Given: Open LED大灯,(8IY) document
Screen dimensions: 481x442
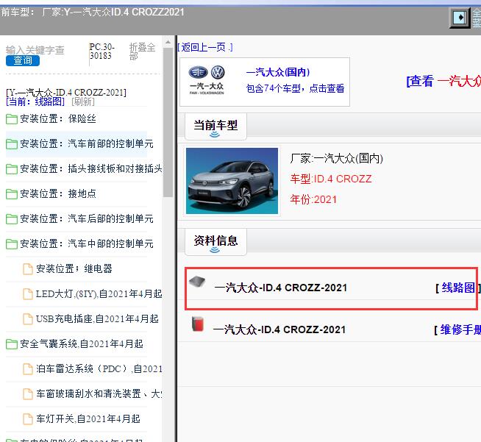Looking at the screenshot, I should [99, 294].
